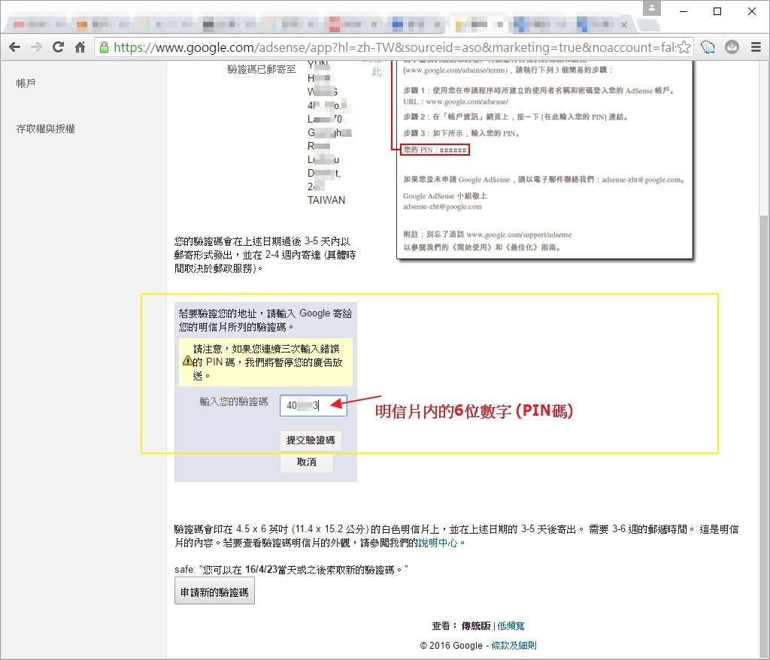770x660 pixels.
Task: Click the TAIWAN address line
Action: tap(326, 200)
